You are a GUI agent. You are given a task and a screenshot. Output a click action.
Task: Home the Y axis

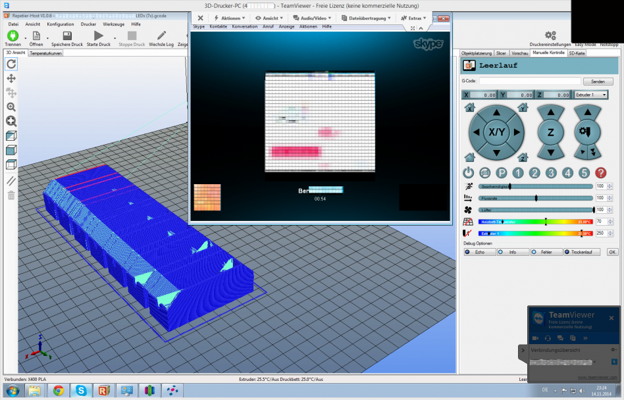[x=523, y=107]
